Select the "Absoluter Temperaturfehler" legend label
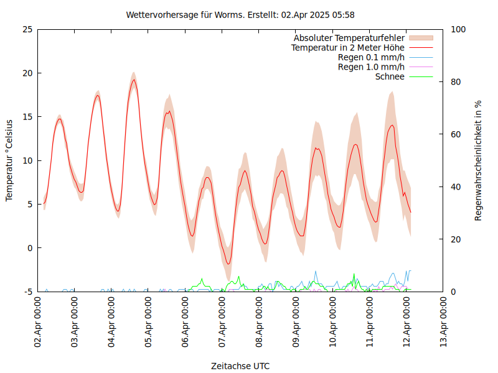This screenshot has height=373, width=498. [349, 39]
